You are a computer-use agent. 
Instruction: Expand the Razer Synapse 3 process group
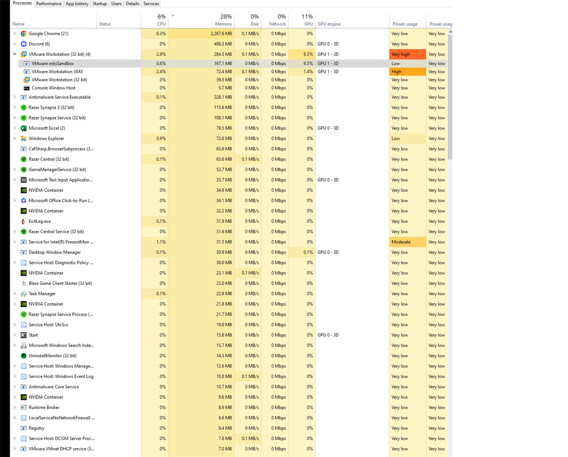tap(15, 108)
